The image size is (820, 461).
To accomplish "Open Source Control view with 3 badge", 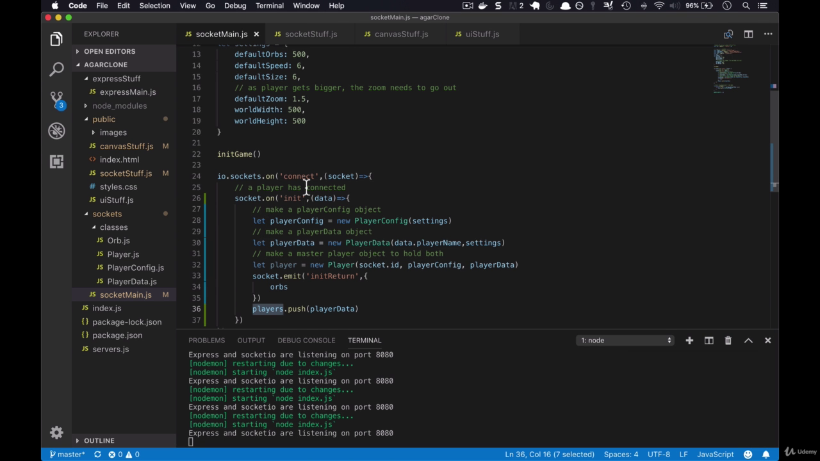I will pos(56,100).
